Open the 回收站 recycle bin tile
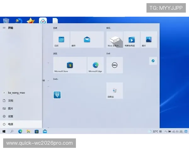The width and height of the screenshot is (189, 151). (115, 91)
